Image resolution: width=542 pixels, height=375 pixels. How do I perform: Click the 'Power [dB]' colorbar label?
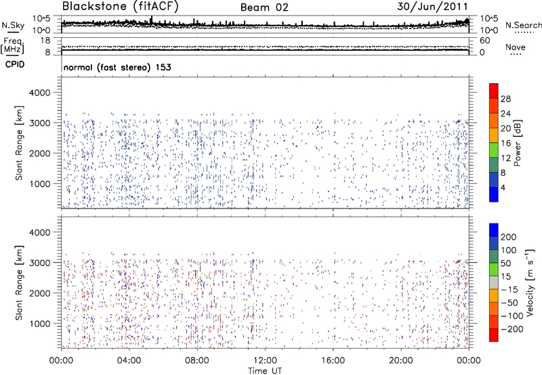point(517,143)
